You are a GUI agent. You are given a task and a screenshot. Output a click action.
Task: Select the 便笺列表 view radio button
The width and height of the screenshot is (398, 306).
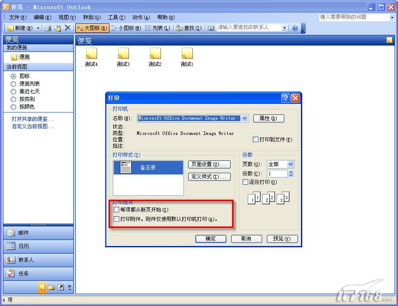pyautogui.click(x=14, y=84)
